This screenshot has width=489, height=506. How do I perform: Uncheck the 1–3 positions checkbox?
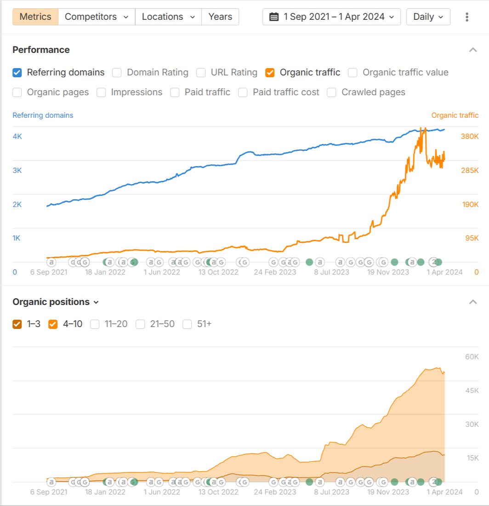tap(17, 324)
